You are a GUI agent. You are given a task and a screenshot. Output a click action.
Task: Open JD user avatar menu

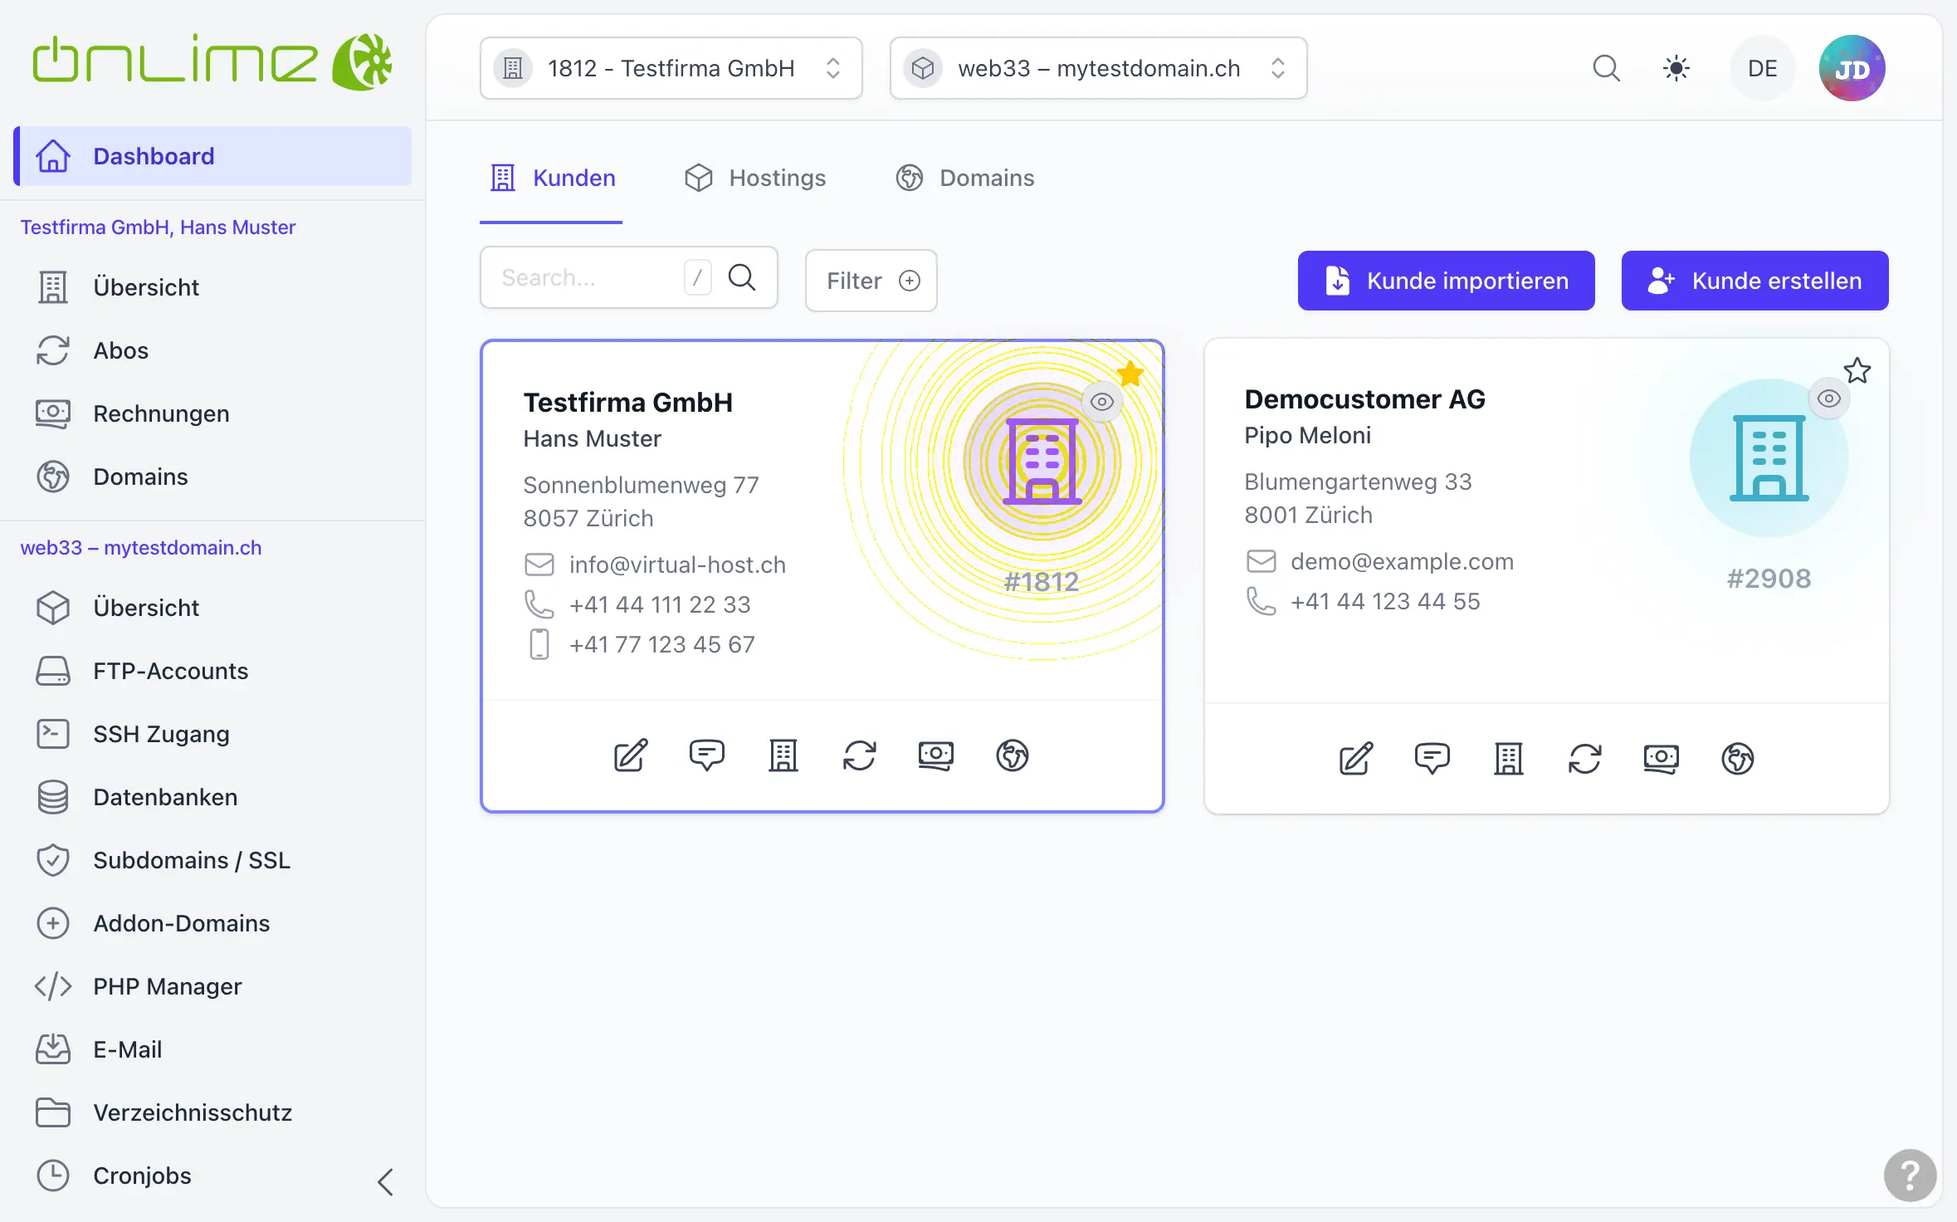(x=1852, y=68)
